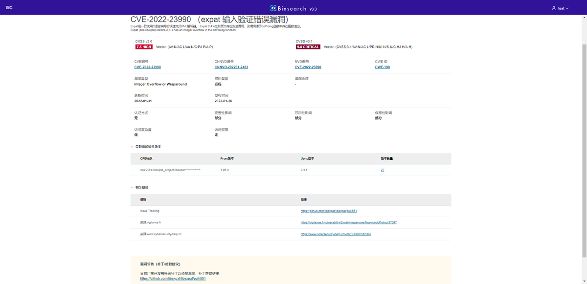
Task: Open the CWE-190 link
Action: (x=383, y=67)
